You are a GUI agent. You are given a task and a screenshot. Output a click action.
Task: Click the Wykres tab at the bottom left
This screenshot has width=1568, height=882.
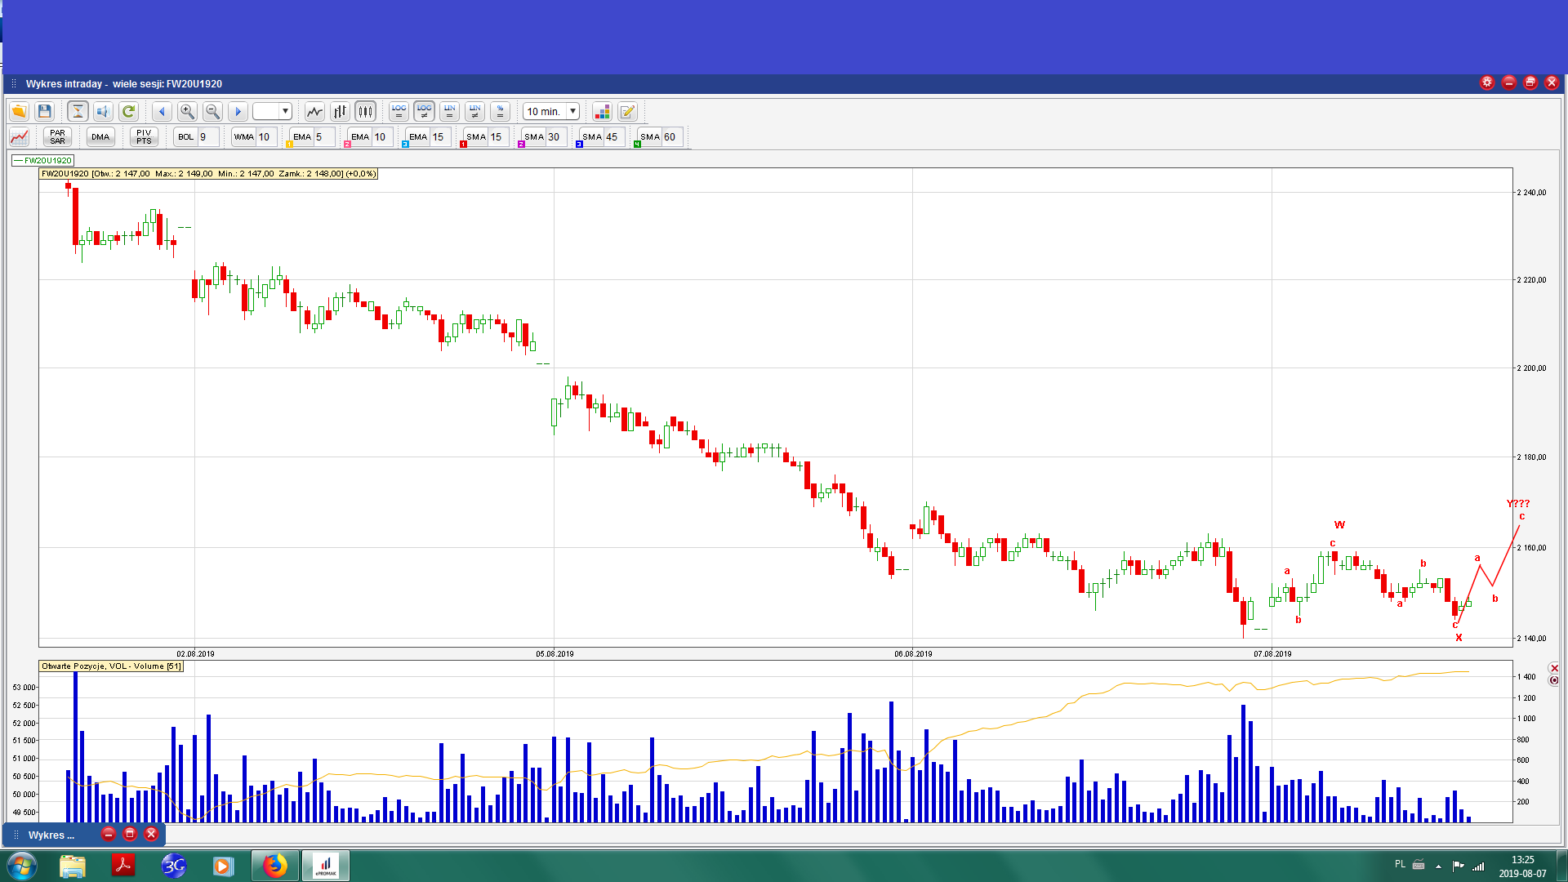pyautogui.click(x=51, y=835)
